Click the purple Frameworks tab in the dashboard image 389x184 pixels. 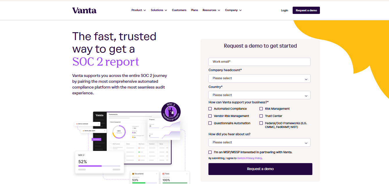click(96, 140)
